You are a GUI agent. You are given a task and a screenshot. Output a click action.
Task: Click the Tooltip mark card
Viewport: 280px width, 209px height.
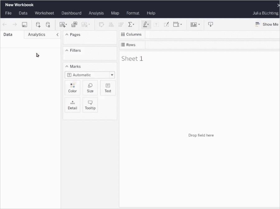coord(90,104)
